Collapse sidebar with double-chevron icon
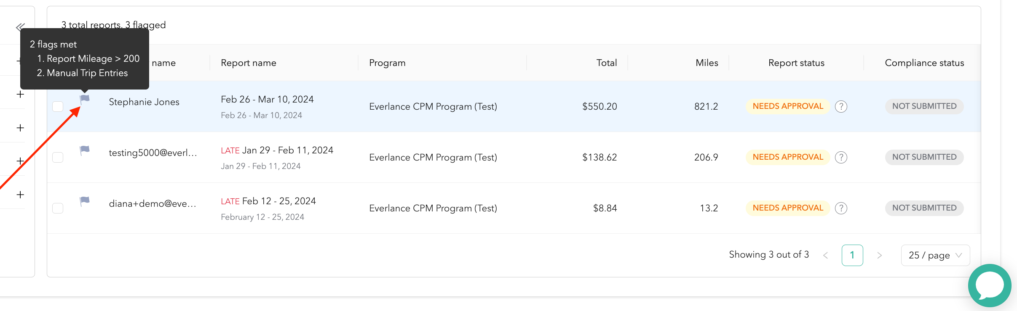The height and width of the screenshot is (311, 1017). 20,27
